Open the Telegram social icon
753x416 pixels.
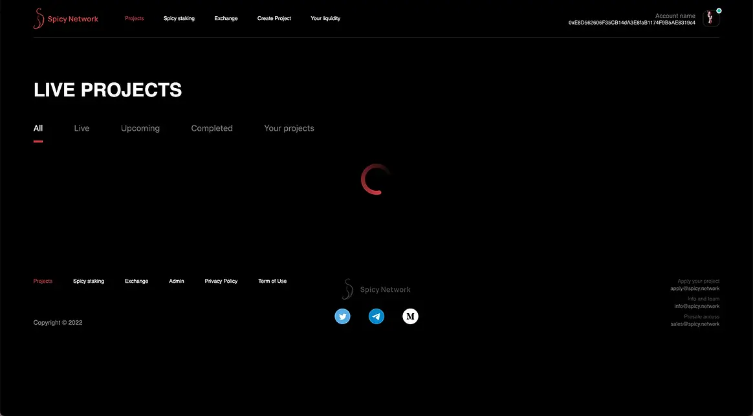tap(376, 316)
